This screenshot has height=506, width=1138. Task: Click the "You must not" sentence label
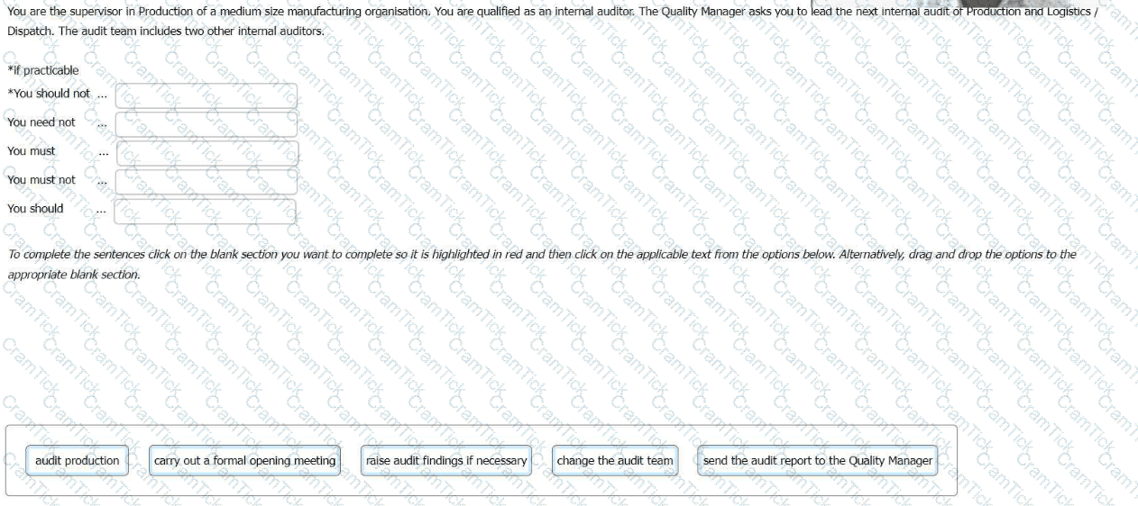tap(41, 180)
